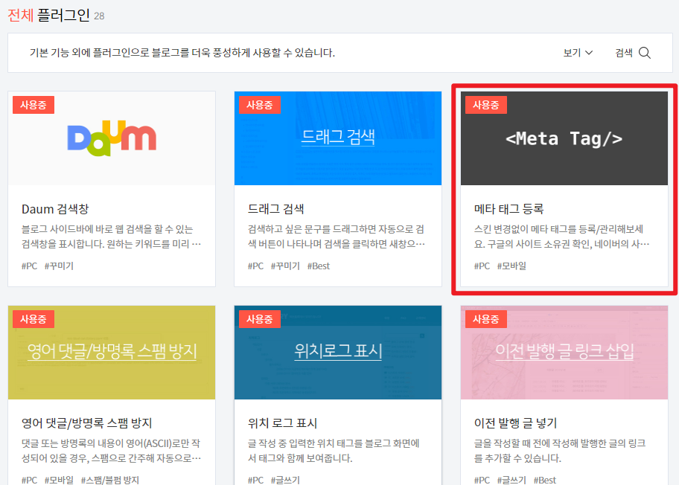Viewport: 679px width, 485px height.
Task: Click the 메타 태그 등록 description text
Action: pos(561,237)
